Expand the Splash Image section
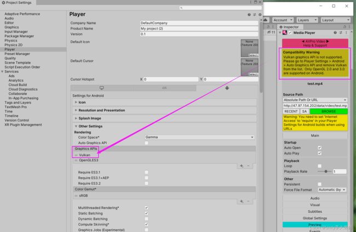This screenshot has width=356, height=232. coord(76,118)
